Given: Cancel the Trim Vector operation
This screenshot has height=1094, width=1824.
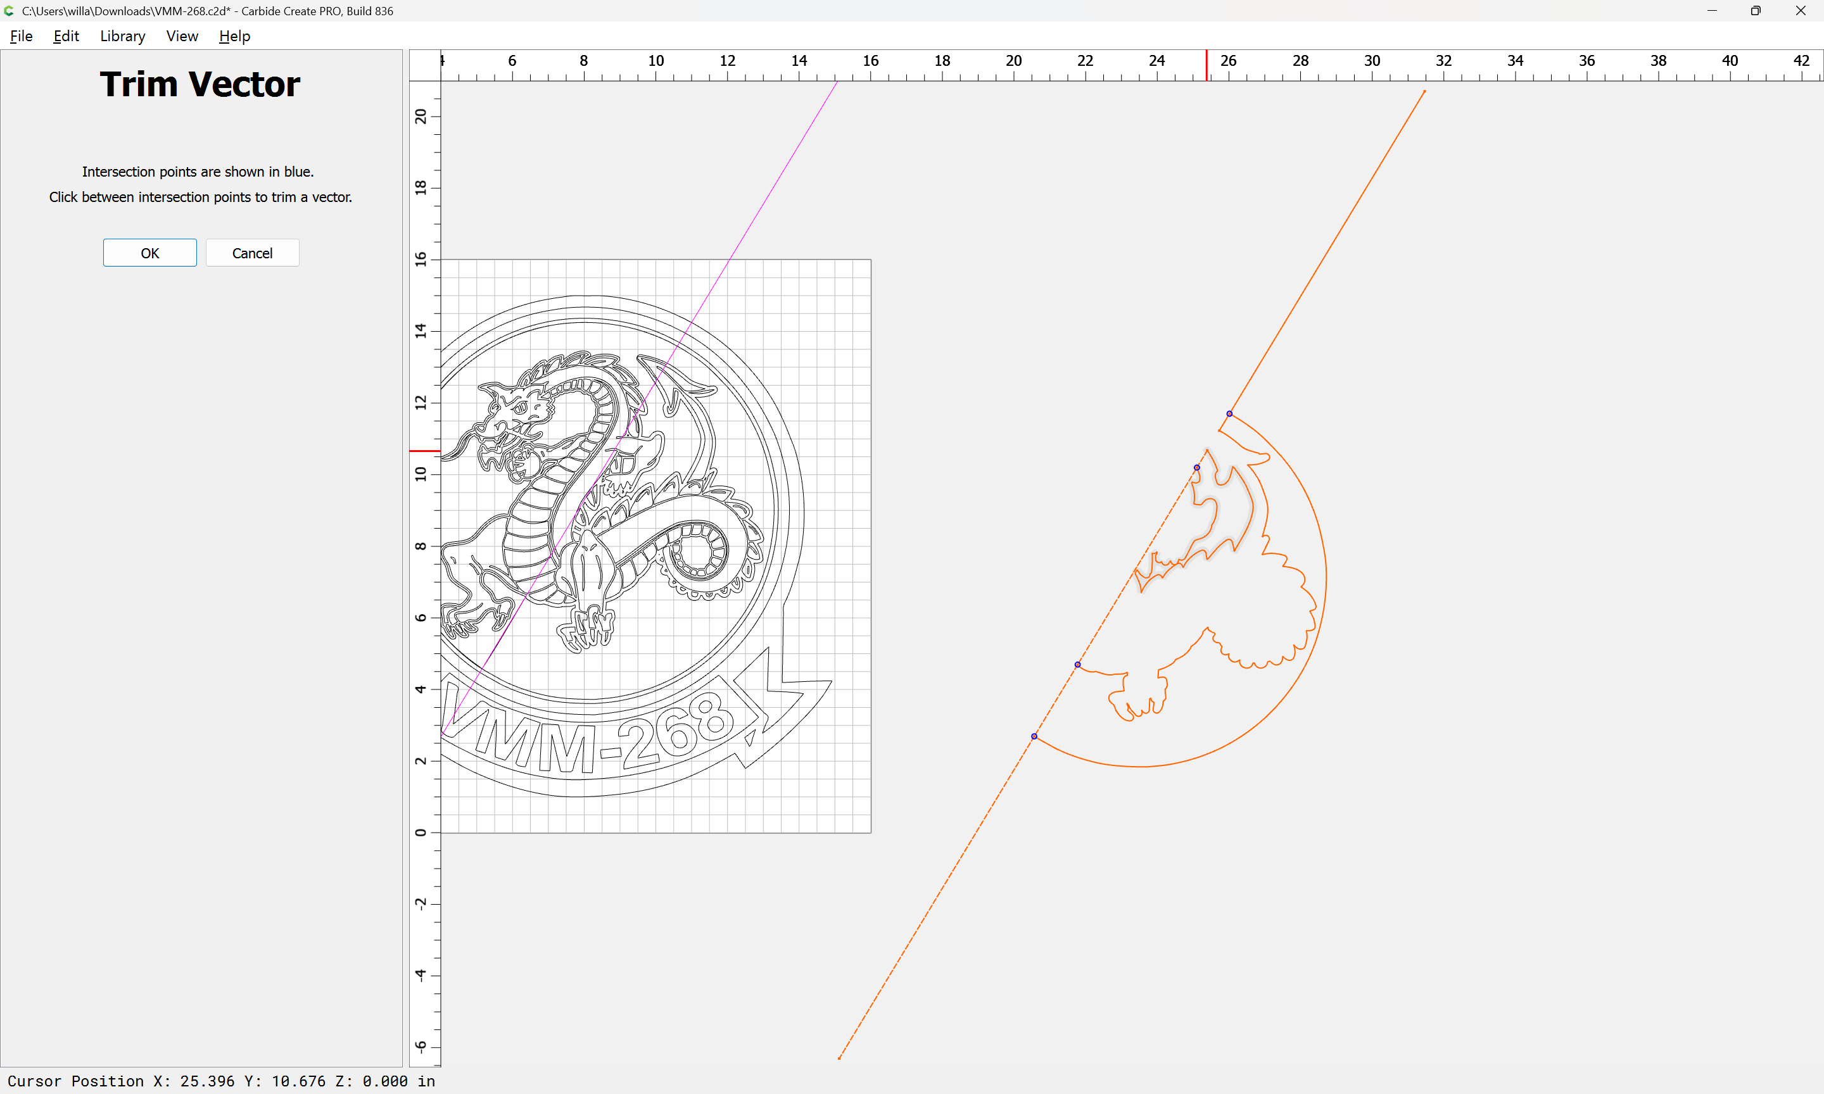Looking at the screenshot, I should click(x=252, y=253).
